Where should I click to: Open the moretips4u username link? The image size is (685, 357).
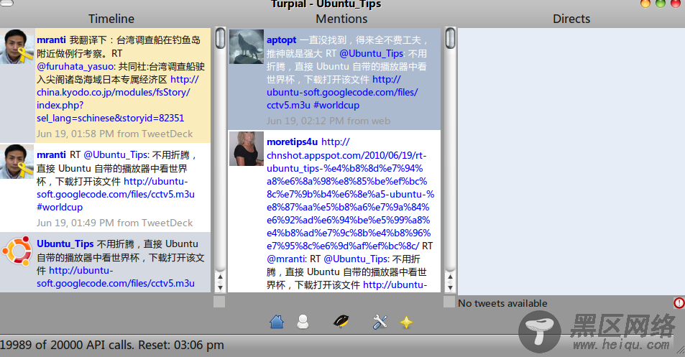(x=292, y=142)
